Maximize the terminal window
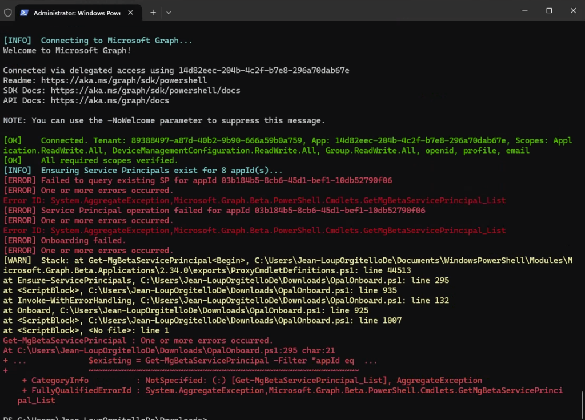The height and width of the screenshot is (420, 585). point(549,10)
